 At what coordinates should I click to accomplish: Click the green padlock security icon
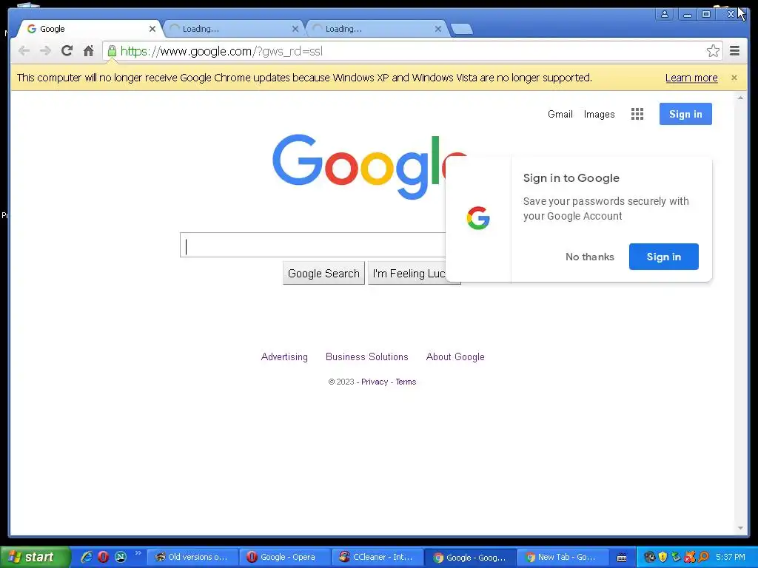[112, 51]
